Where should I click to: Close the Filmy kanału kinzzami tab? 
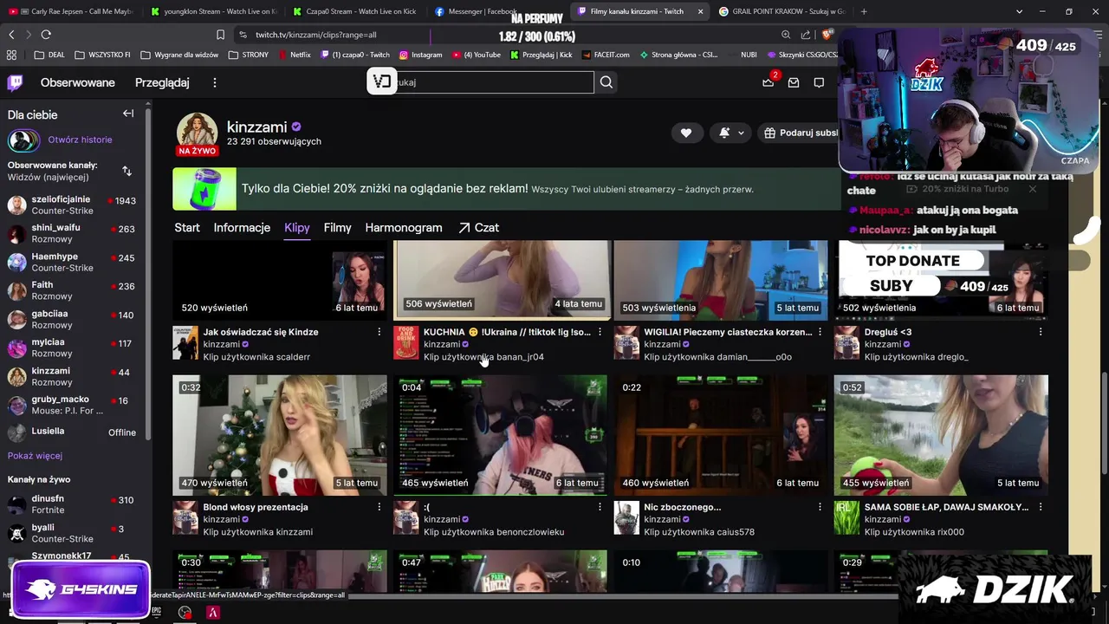click(700, 11)
